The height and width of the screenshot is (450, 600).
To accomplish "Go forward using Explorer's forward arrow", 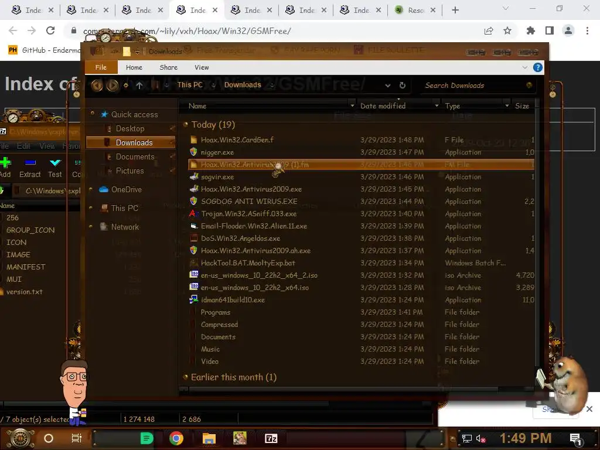I will coord(112,86).
